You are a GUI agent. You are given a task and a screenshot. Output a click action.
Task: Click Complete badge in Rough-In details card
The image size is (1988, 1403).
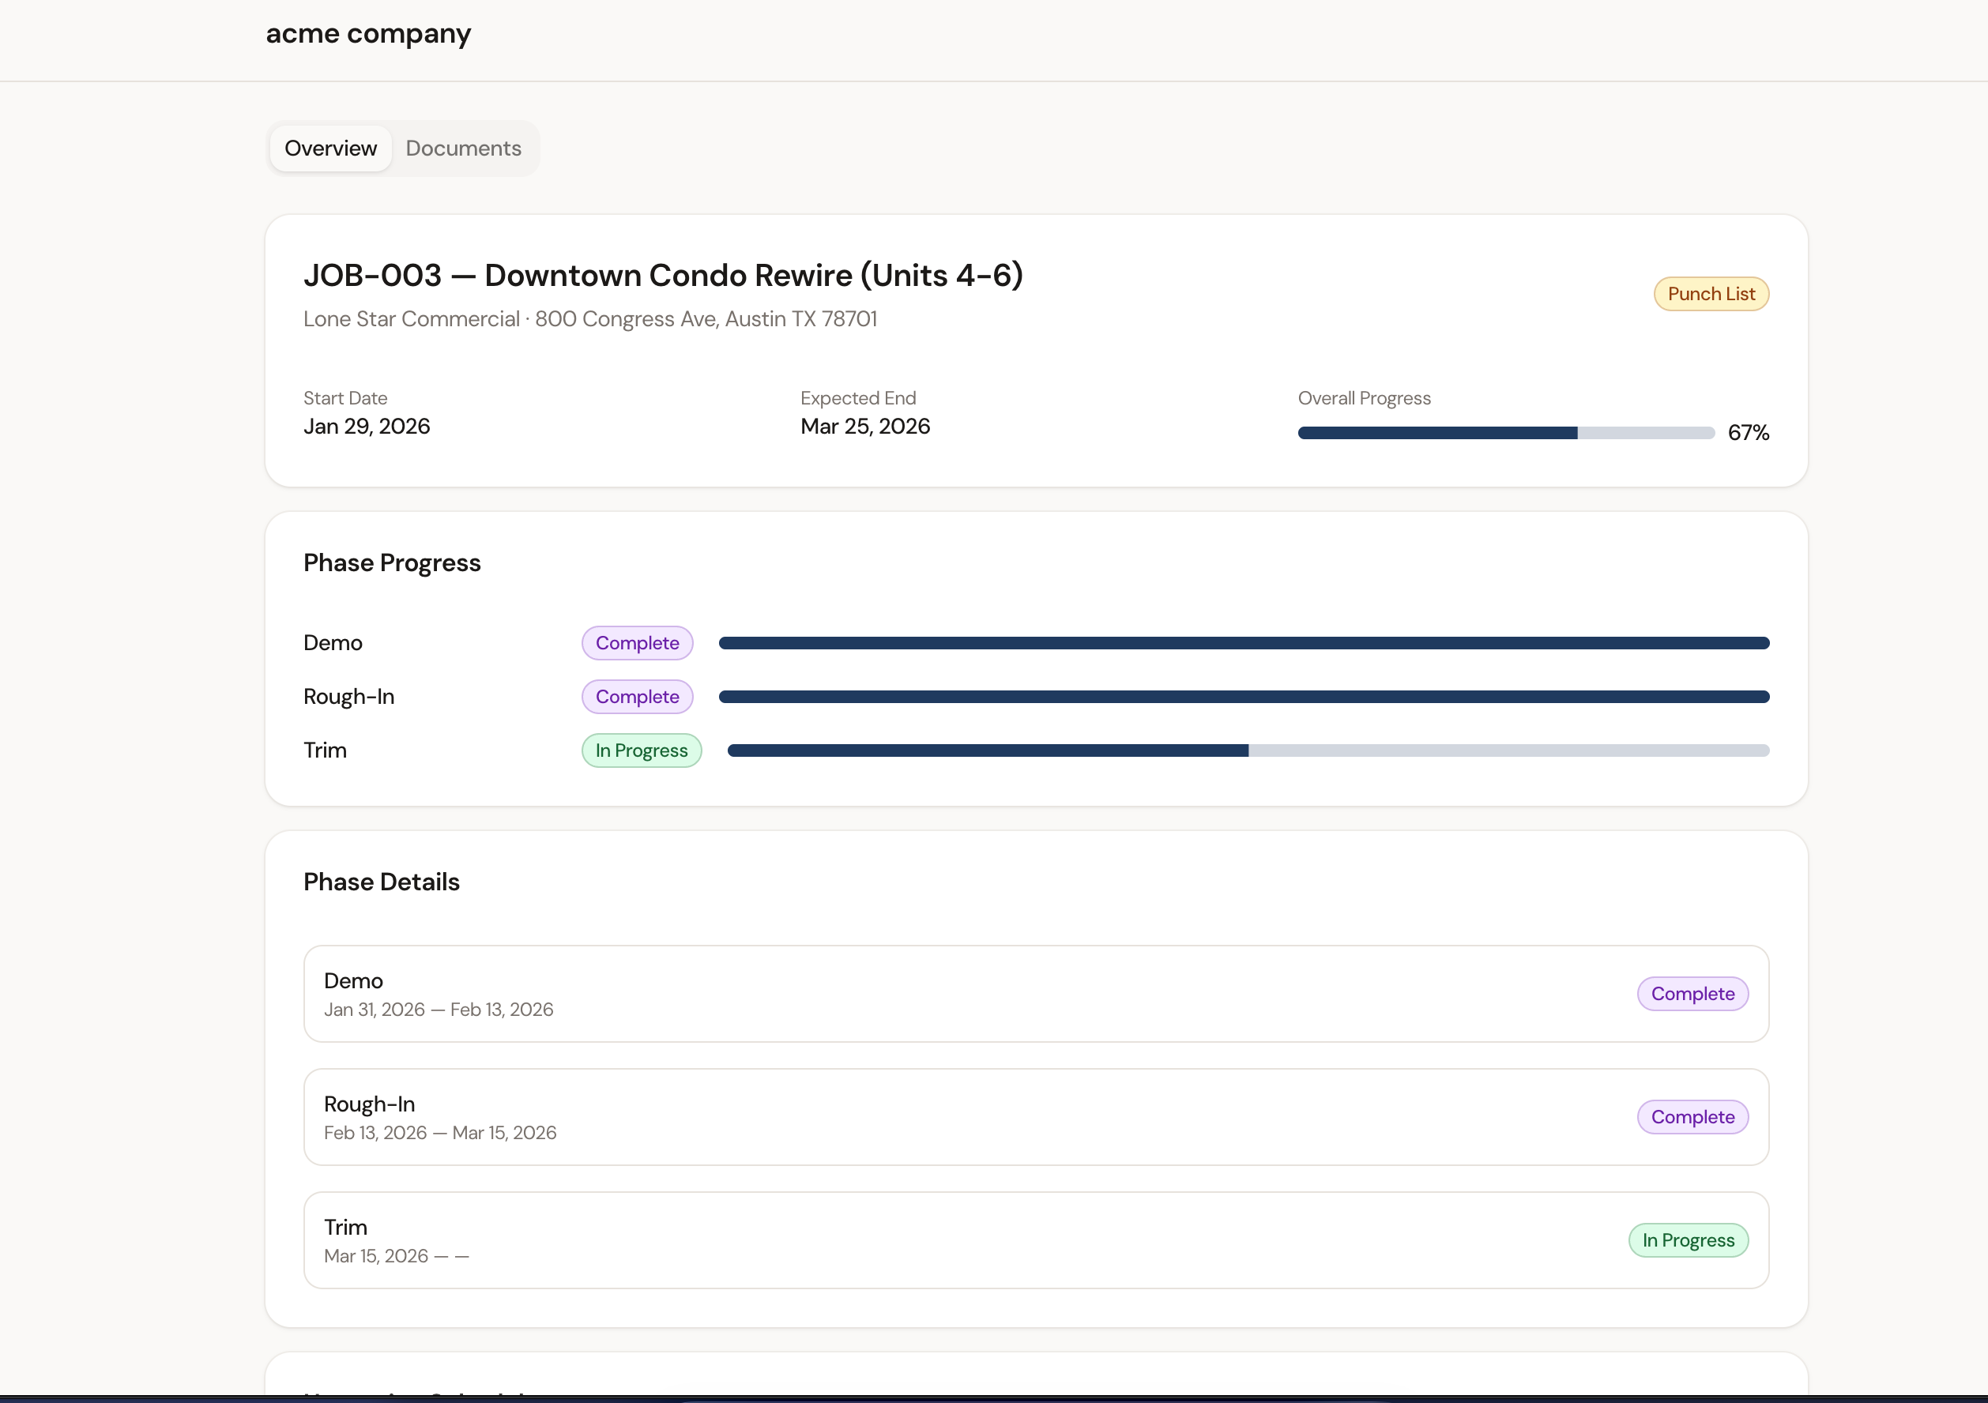coord(1692,1116)
